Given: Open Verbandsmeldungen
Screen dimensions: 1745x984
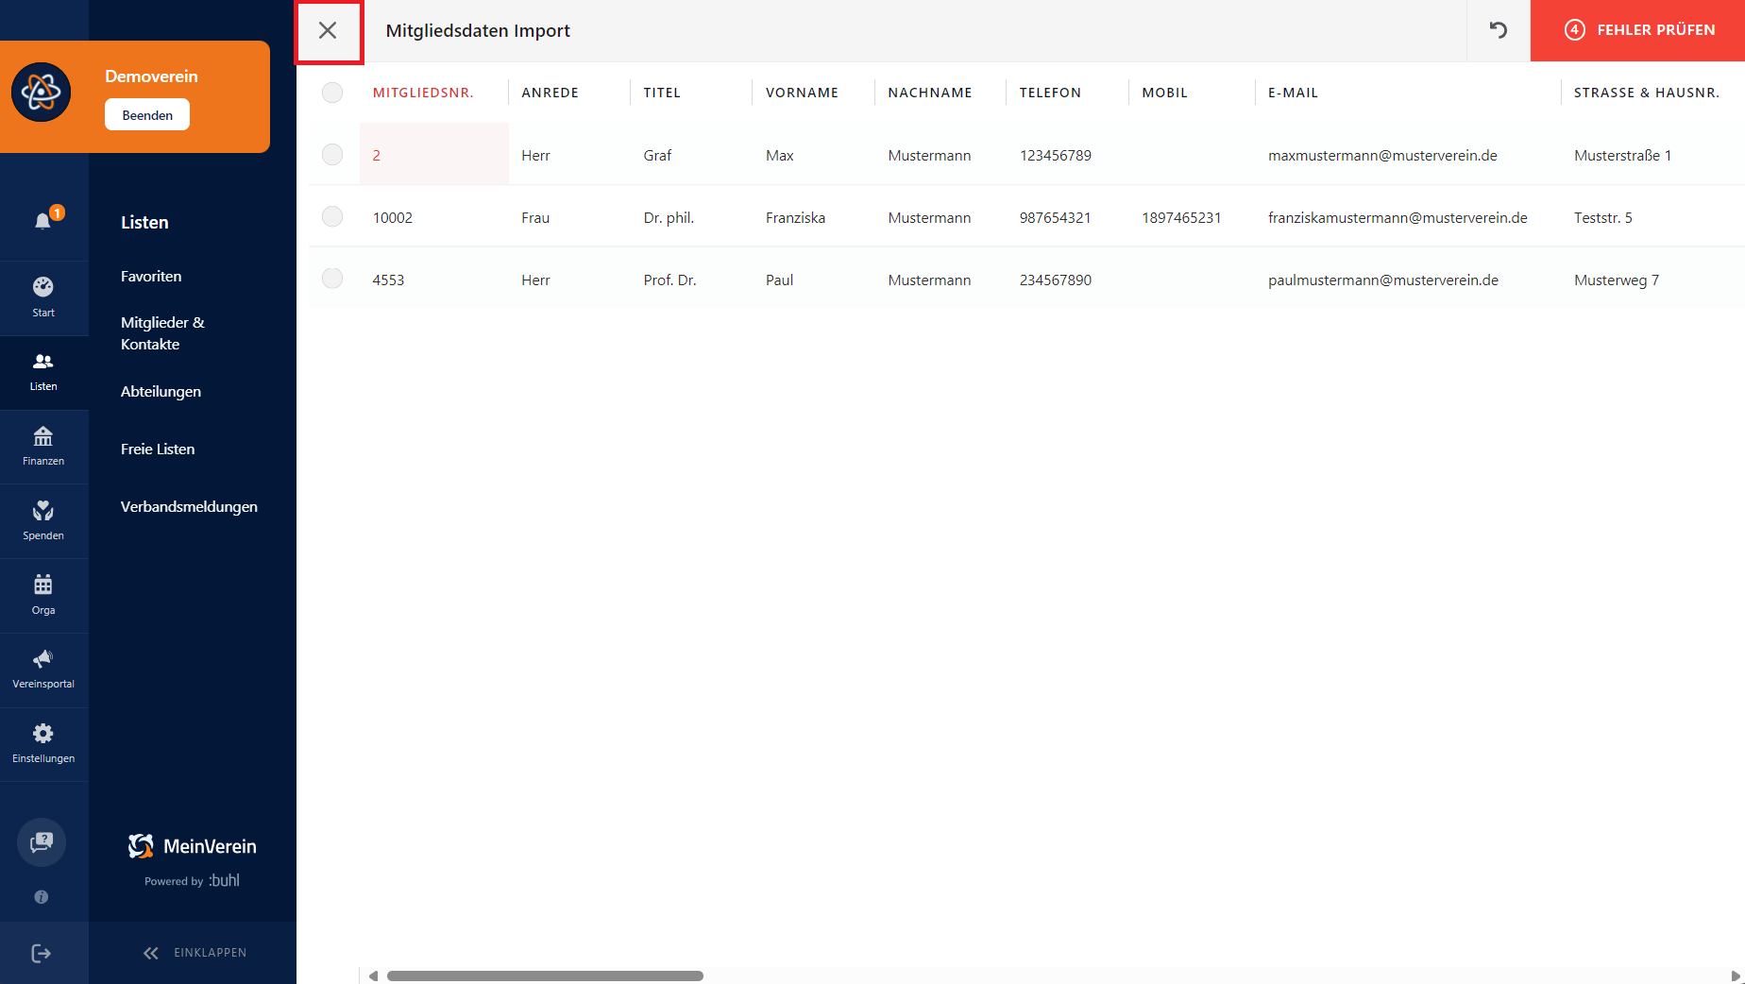Looking at the screenshot, I should click(x=189, y=506).
